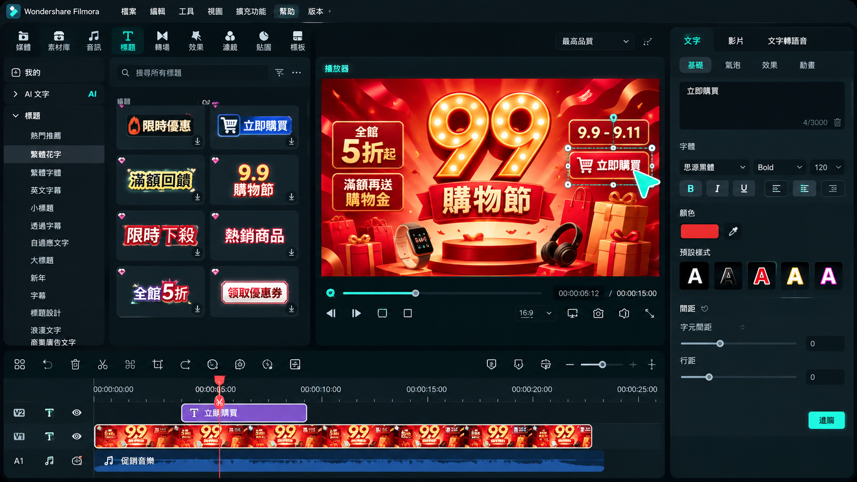Open the 效果 effects panel

click(x=196, y=40)
